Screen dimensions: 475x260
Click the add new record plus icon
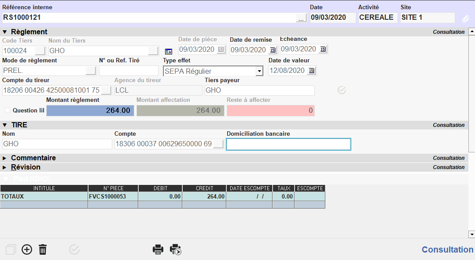coord(27,249)
